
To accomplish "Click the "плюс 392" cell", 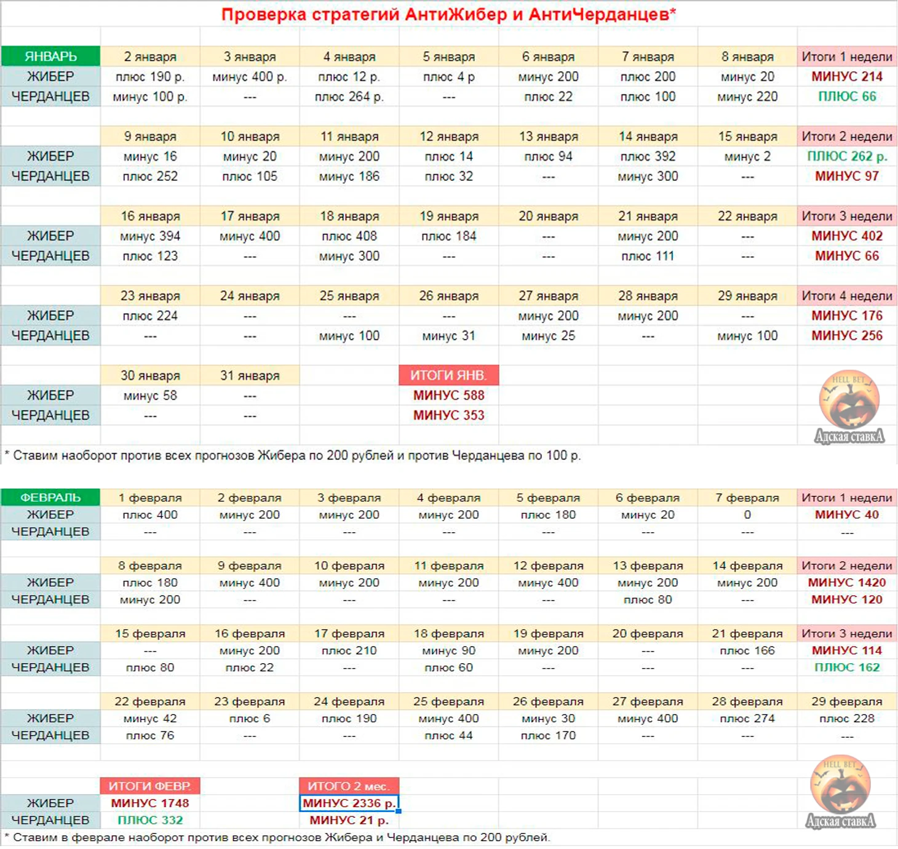I will tap(648, 156).
